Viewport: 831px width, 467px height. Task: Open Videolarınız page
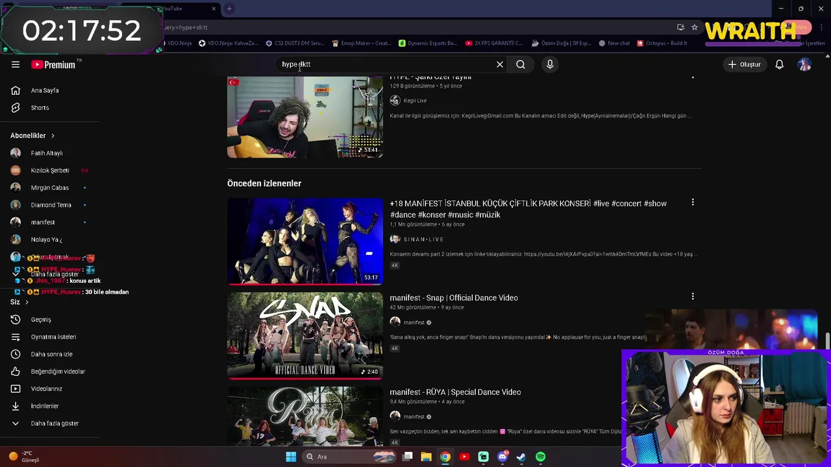click(x=45, y=389)
